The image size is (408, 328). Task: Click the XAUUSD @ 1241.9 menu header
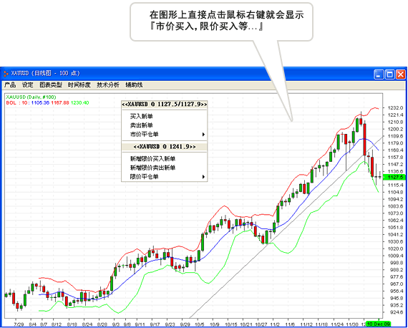165,147
